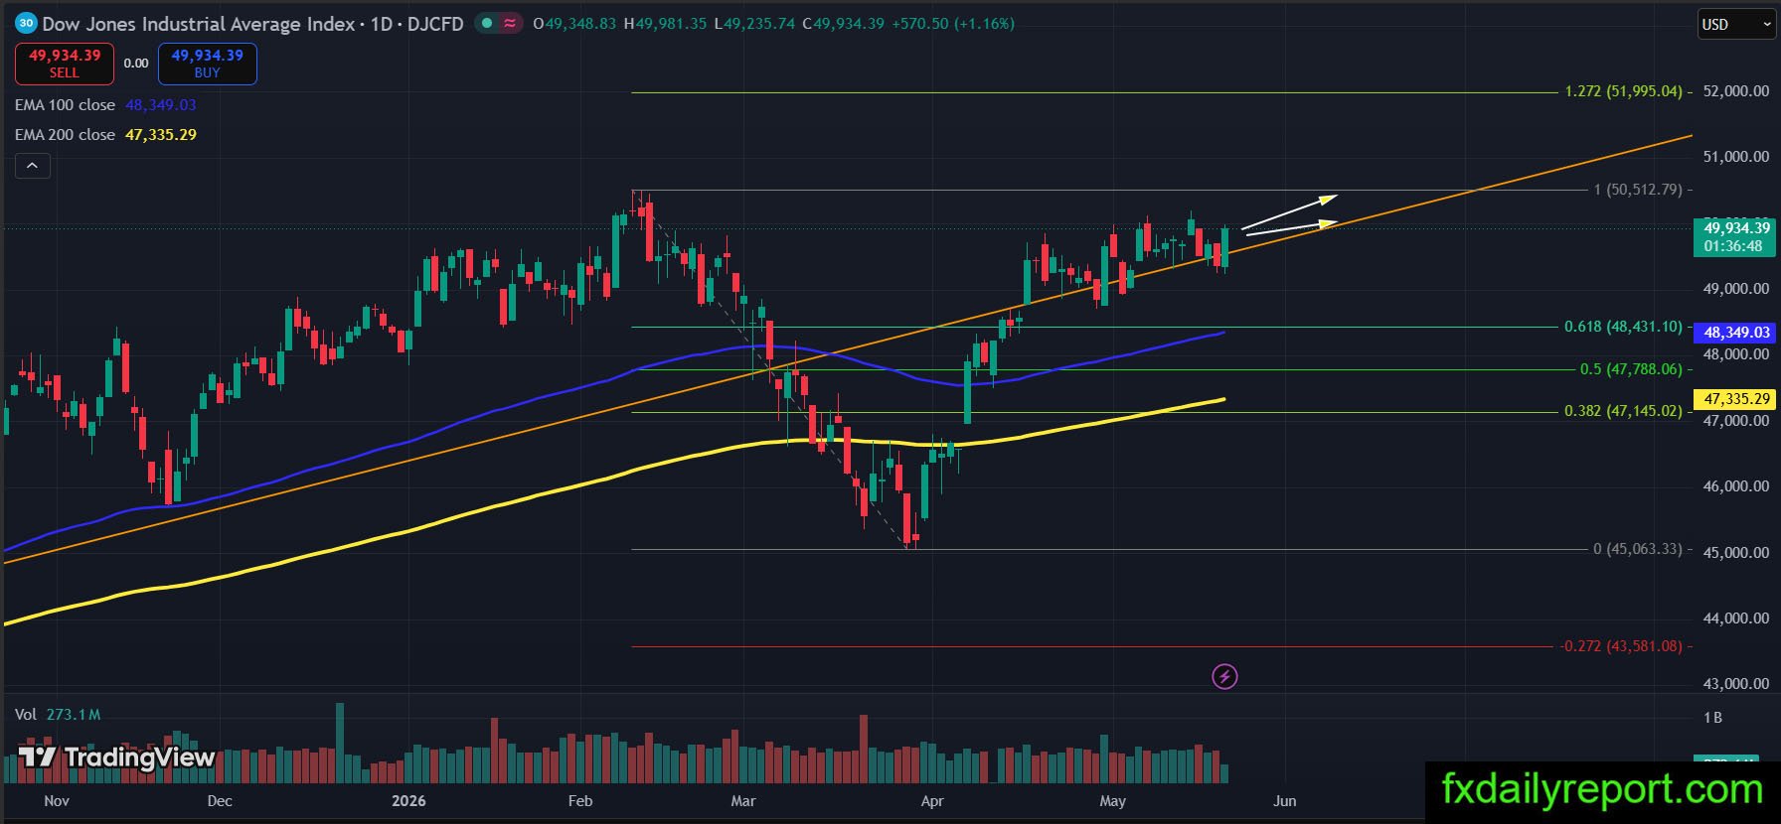Click the 48,000.00 price axis label

pos(1736,354)
